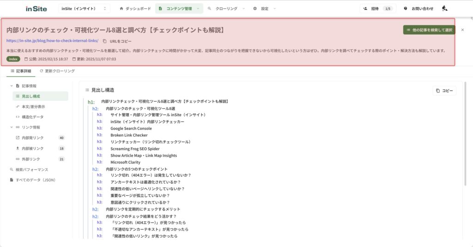Click the すべてのデータ file icon
The width and height of the screenshot is (473, 247).
12,180
